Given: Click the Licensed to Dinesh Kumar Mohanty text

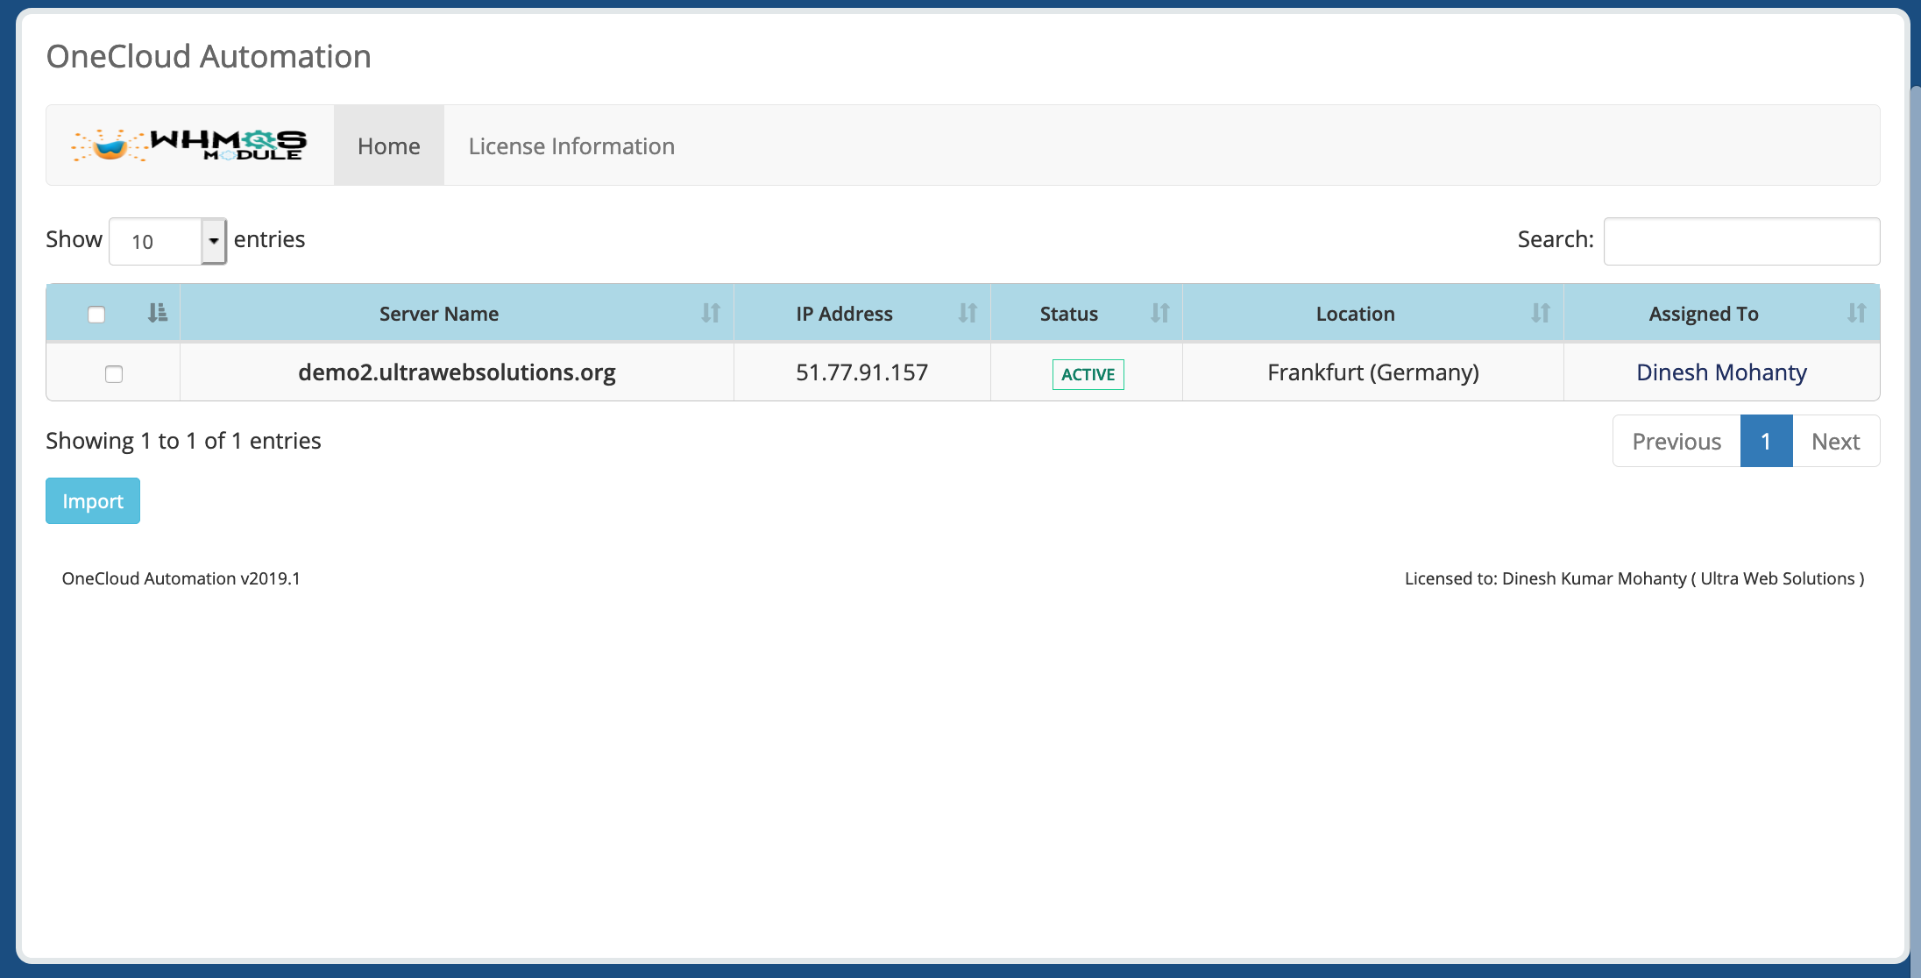Looking at the screenshot, I should pos(1634,578).
